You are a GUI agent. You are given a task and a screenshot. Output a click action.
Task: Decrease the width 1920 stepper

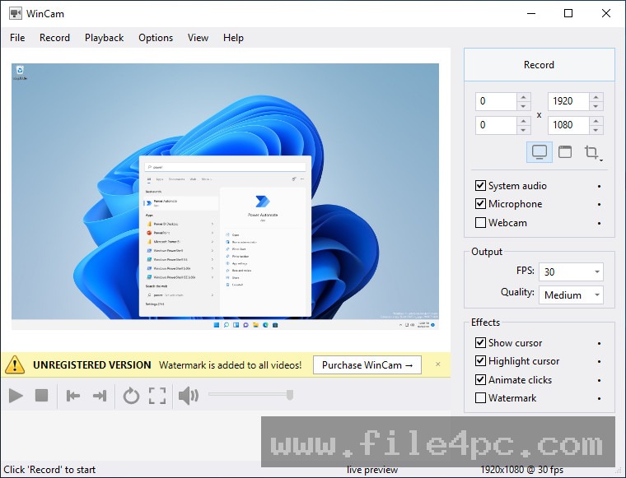coord(596,106)
